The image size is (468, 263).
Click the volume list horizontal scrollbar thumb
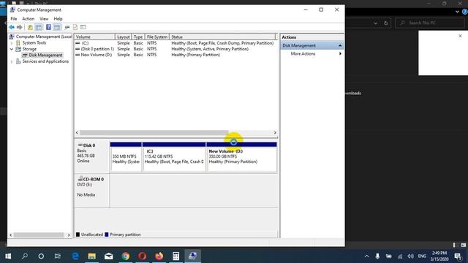pos(154,133)
